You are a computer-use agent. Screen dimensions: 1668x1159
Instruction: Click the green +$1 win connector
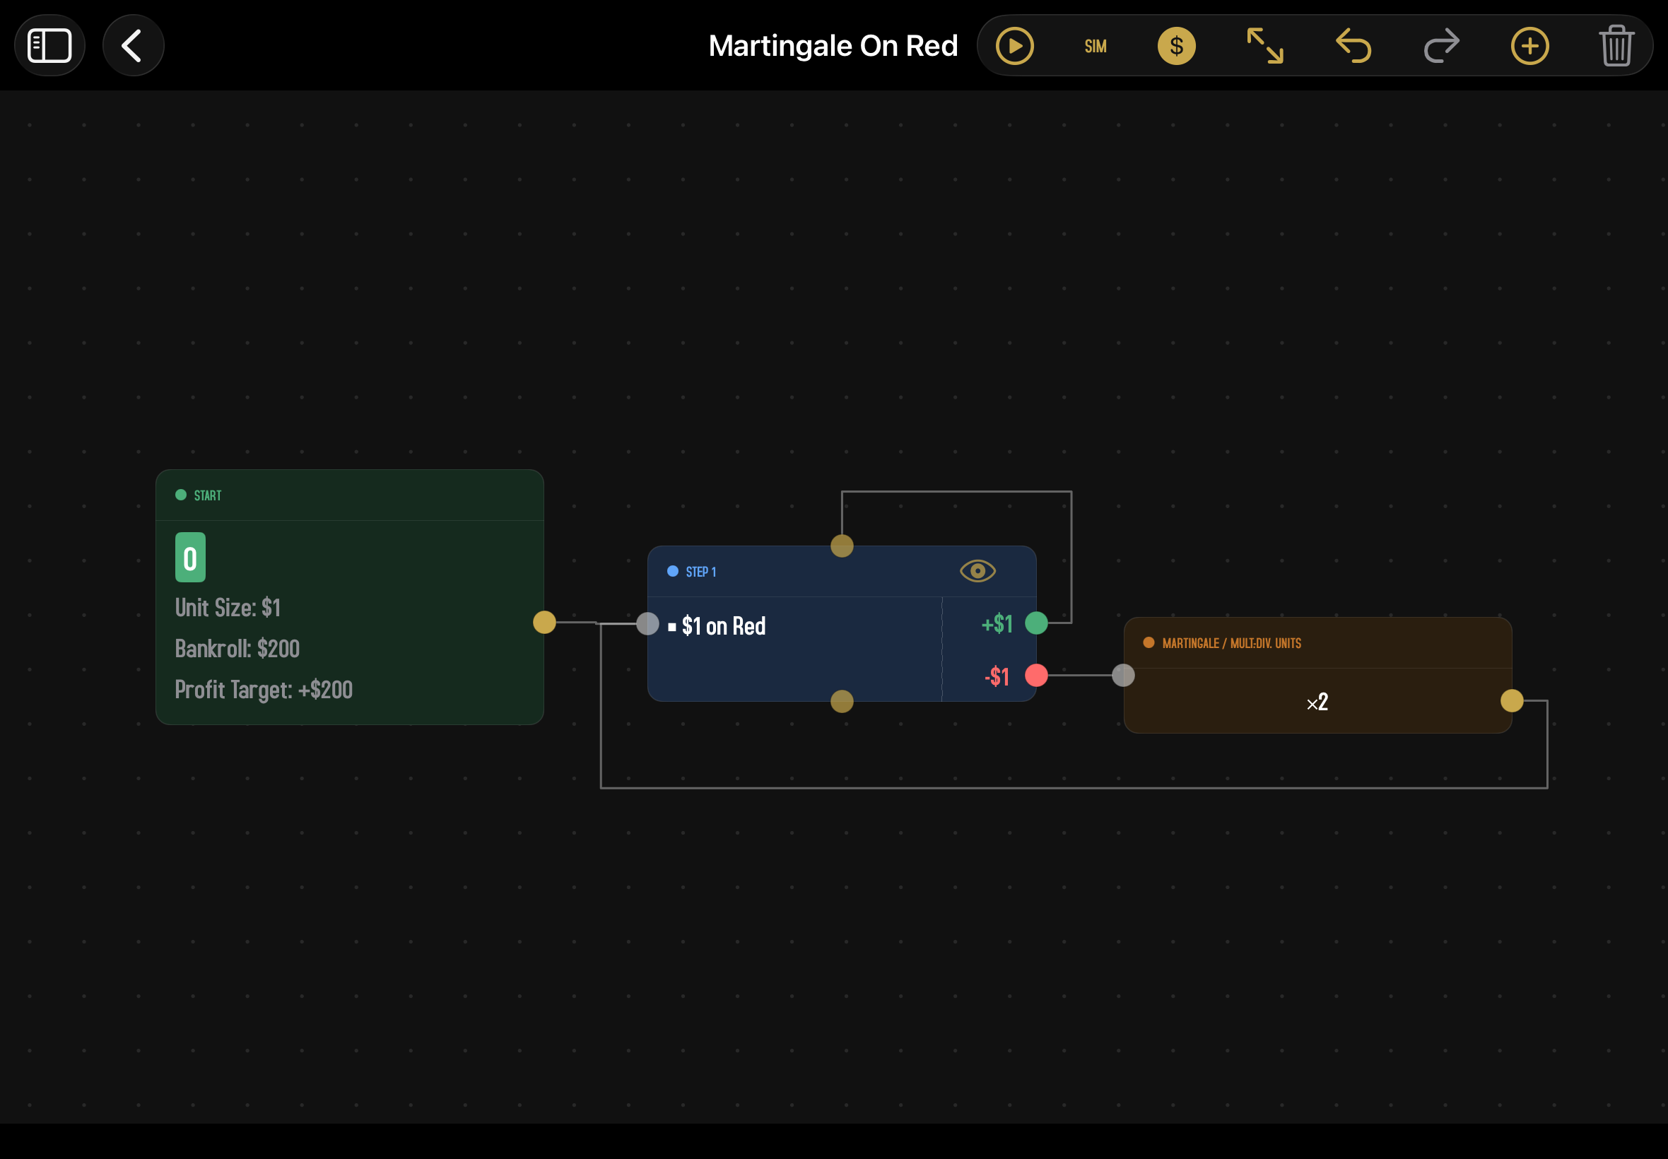coord(1036,623)
